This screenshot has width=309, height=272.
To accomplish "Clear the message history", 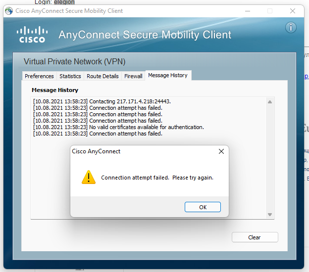I will pyautogui.click(x=255, y=237).
